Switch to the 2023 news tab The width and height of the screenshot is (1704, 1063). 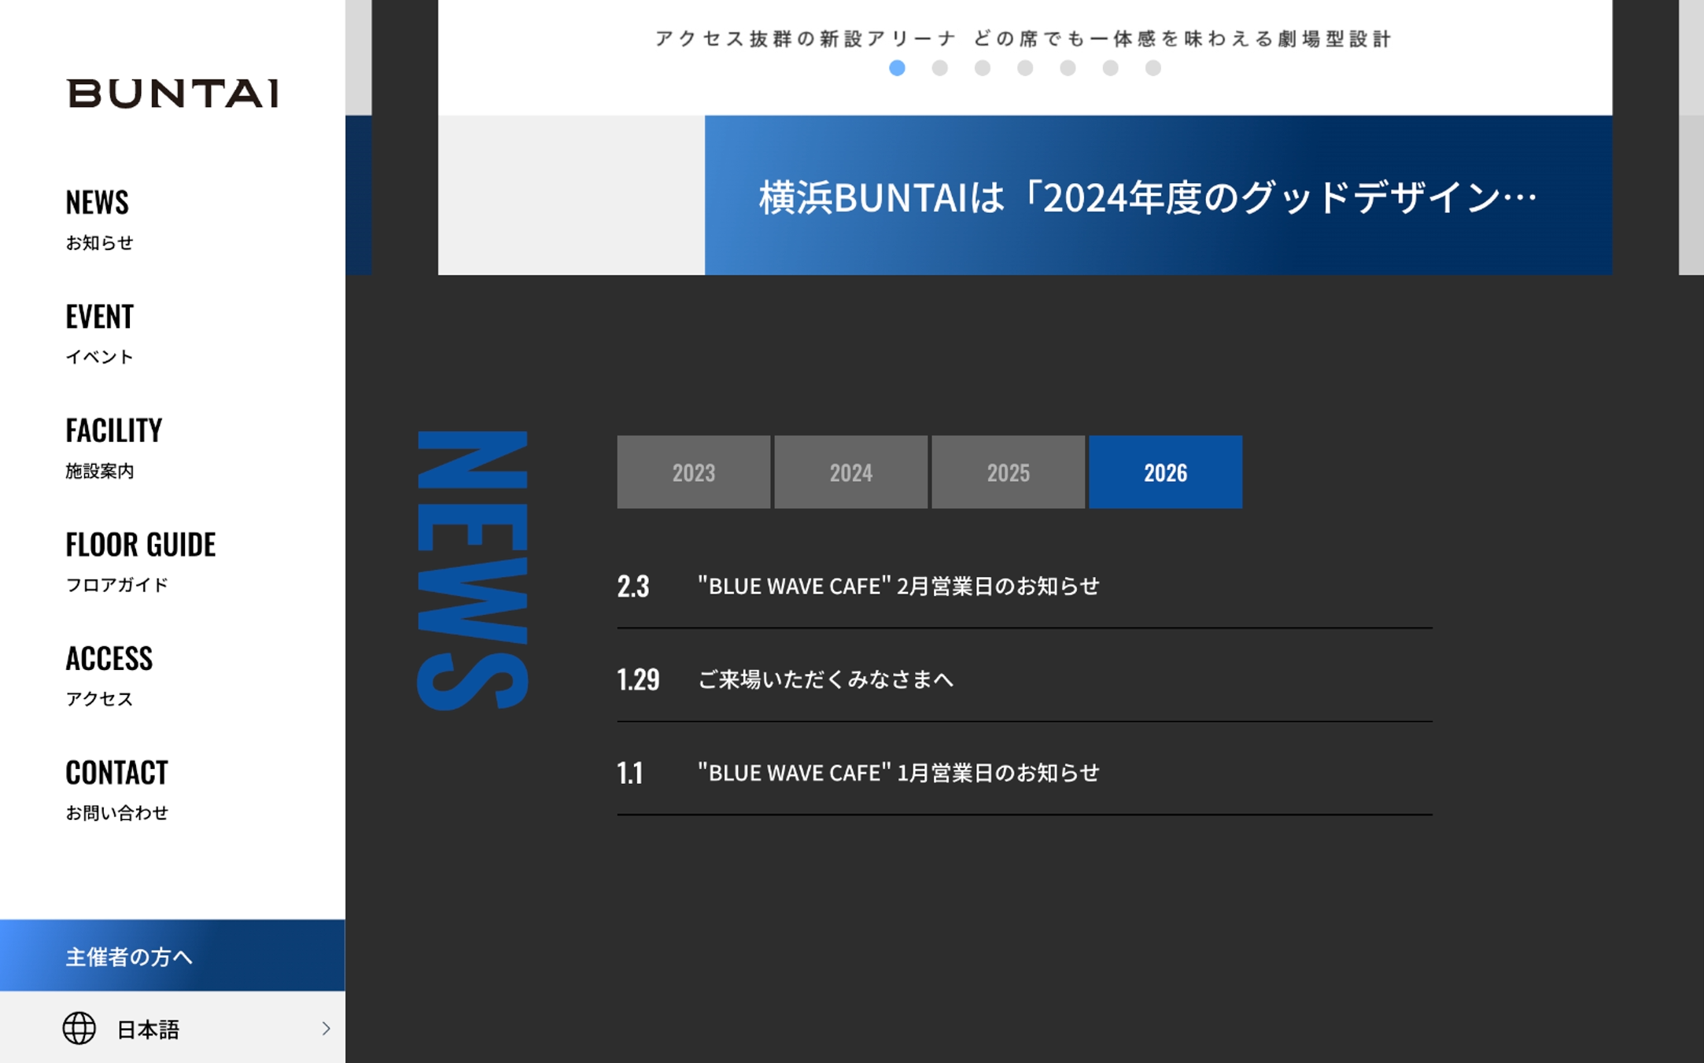693,473
